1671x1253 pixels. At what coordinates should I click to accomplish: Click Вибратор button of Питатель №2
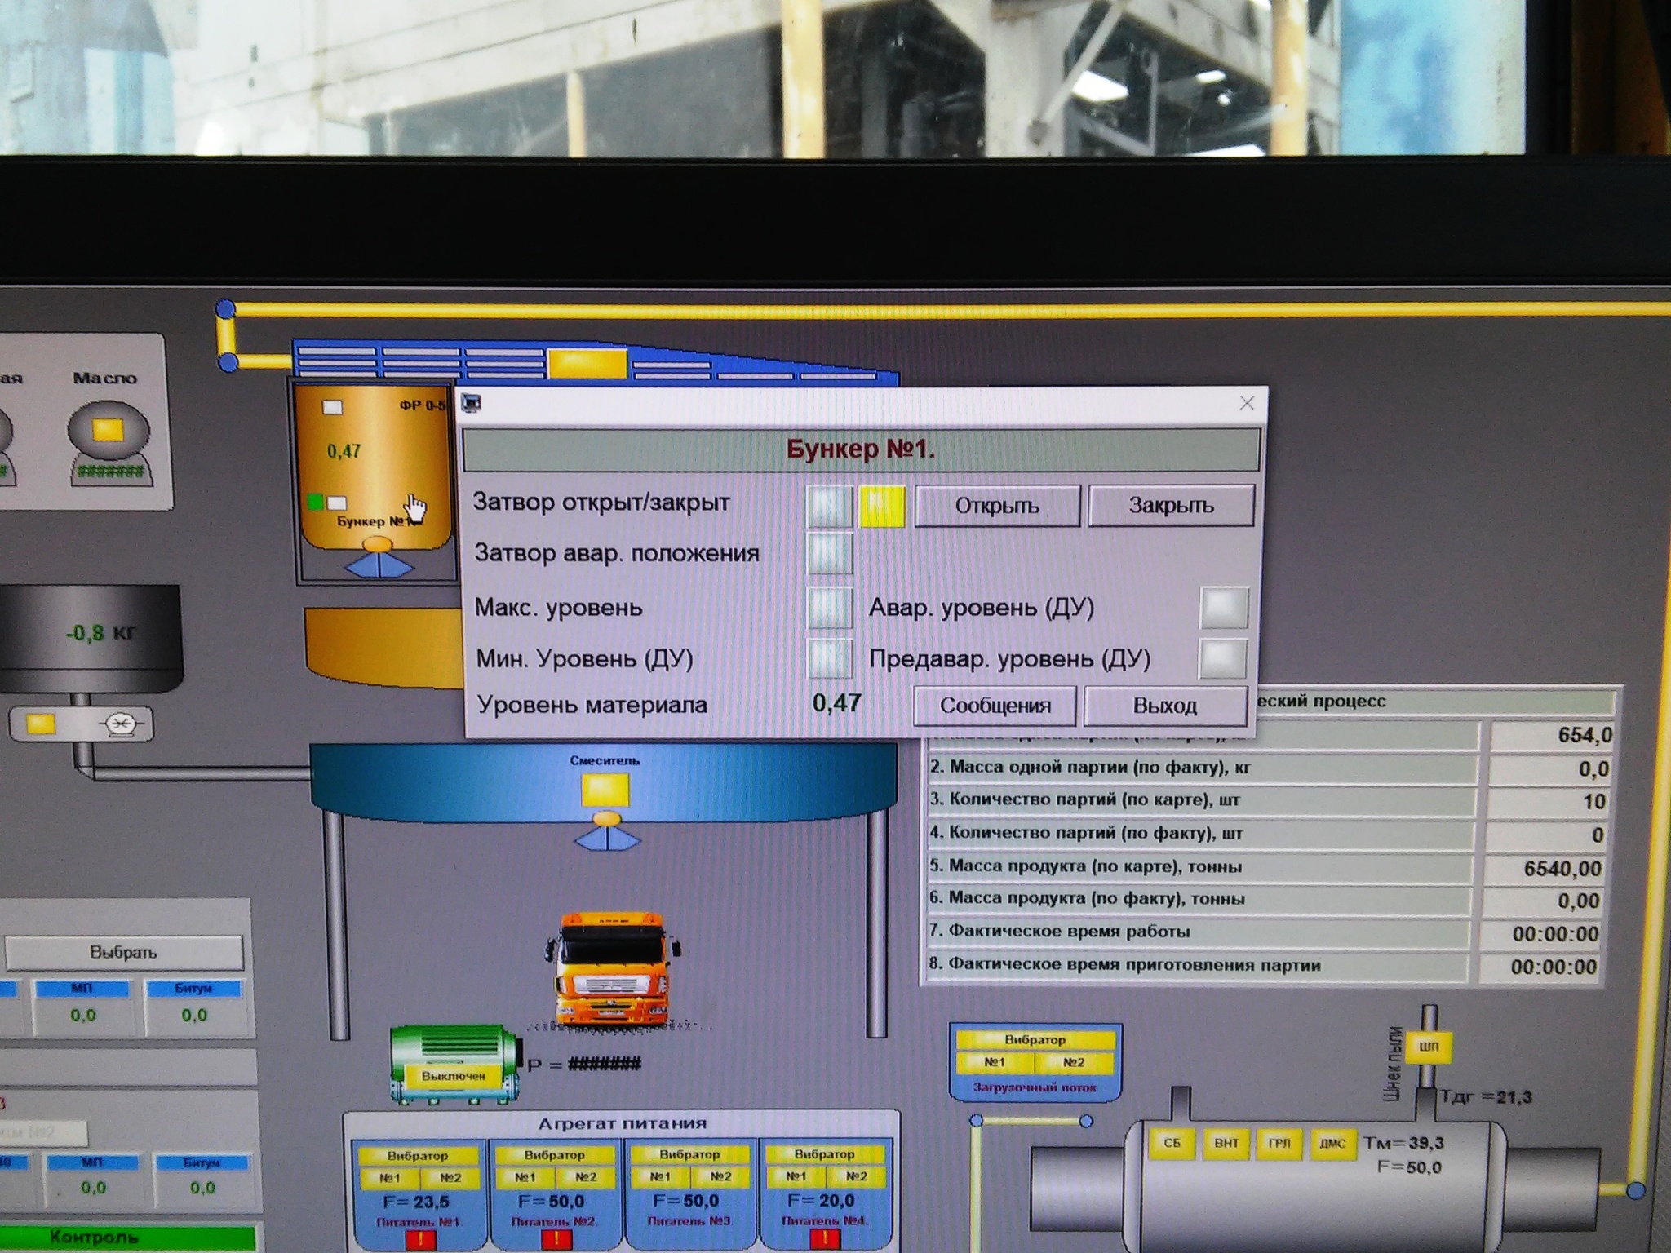(x=554, y=1155)
